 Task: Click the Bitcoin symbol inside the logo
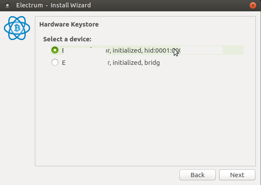[x=17, y=28]
